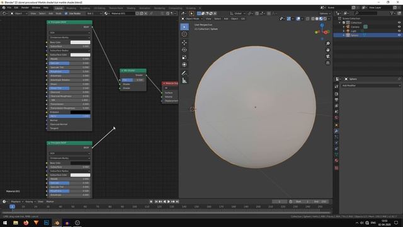Open the outliner filter funnel icon
The height and width of the screenshot is (227, 403).
coord(392,13)
